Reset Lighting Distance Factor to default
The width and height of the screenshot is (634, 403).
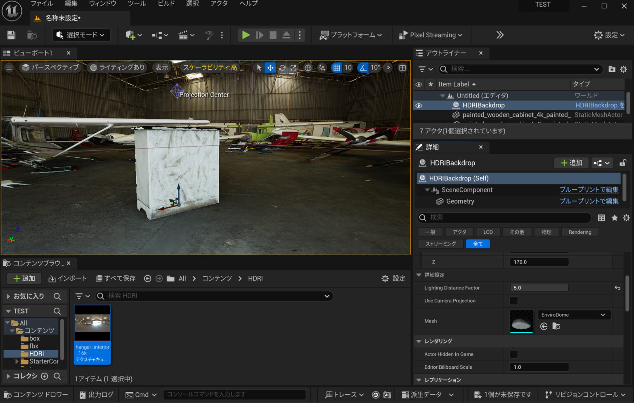(x=617, y=288)
